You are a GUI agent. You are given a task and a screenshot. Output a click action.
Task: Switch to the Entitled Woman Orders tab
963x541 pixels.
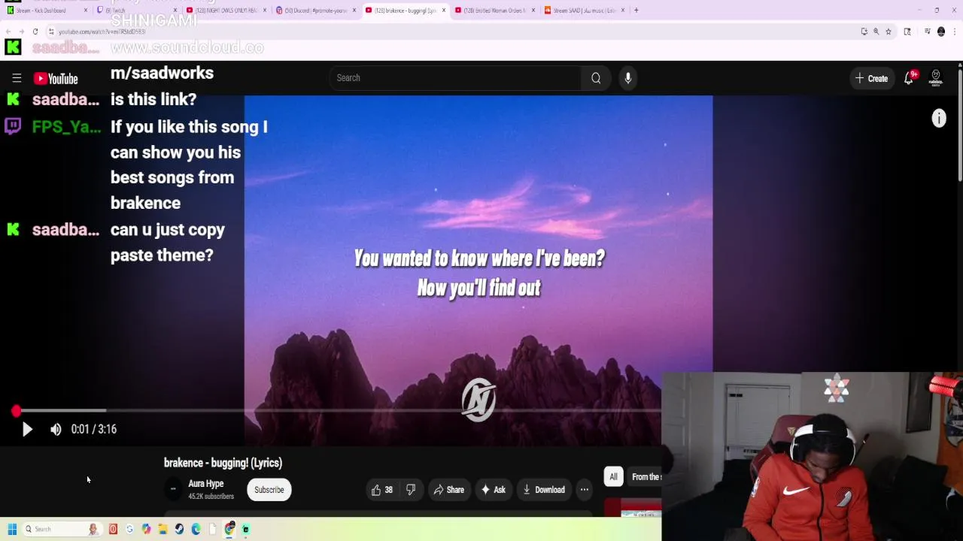click(495, 11)
